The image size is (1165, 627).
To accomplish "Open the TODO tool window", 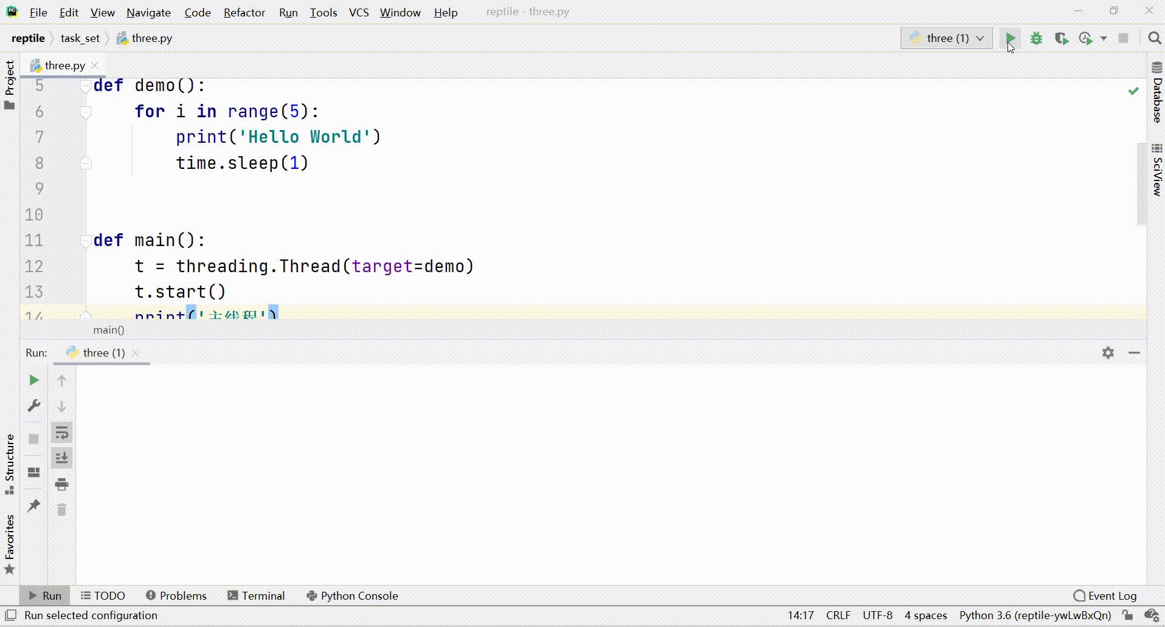I will (103, 596).
